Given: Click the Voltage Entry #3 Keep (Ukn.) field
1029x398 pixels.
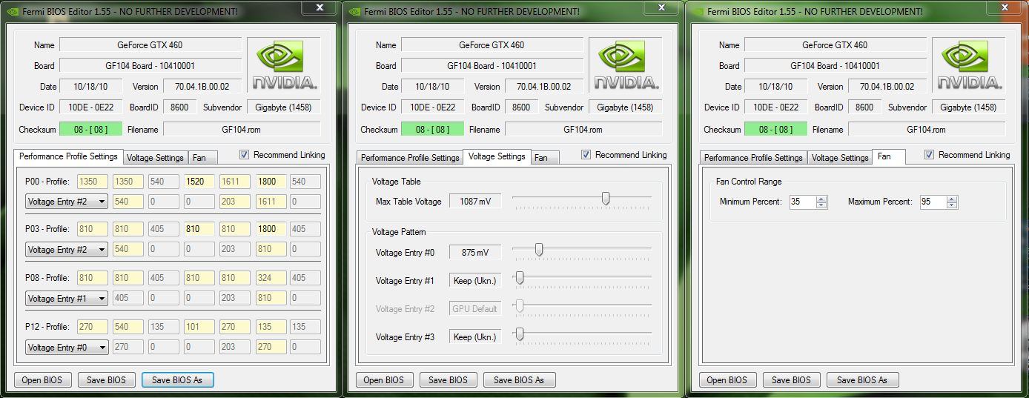Looking at the screenshot, I should pos(475,337).
